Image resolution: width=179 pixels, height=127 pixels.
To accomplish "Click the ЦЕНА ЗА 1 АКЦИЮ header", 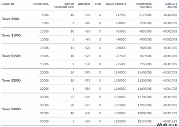I will (x=171, y=5).
